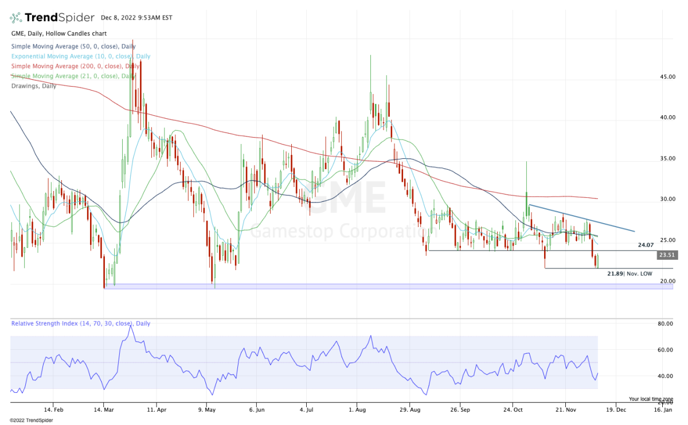
Task: Click the 80.00 RSI scale label
Action: pyautogui.click(x=665, y=324)
